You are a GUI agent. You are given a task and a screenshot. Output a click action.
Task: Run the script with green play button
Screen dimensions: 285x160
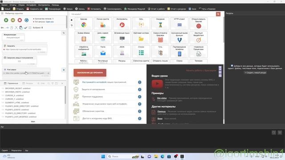pyautogui.click(x=6, y=20)
